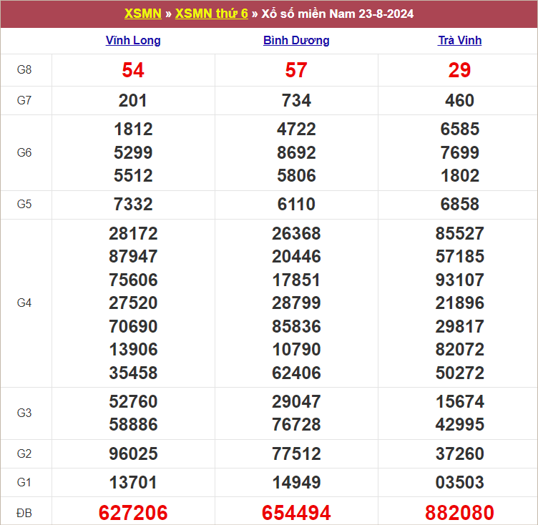Select the G3 value 58886
This screenshot has height=525, width=538.
tap(133, 424)
